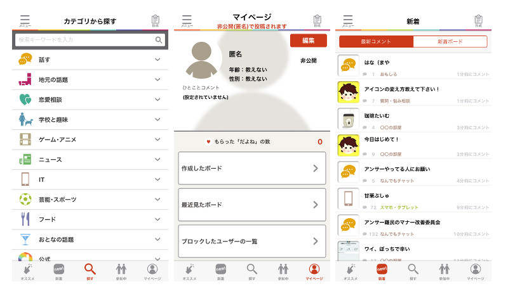
Task: Click the cocktail glass icon for おとなの話題
Action: tap(25, 239)
